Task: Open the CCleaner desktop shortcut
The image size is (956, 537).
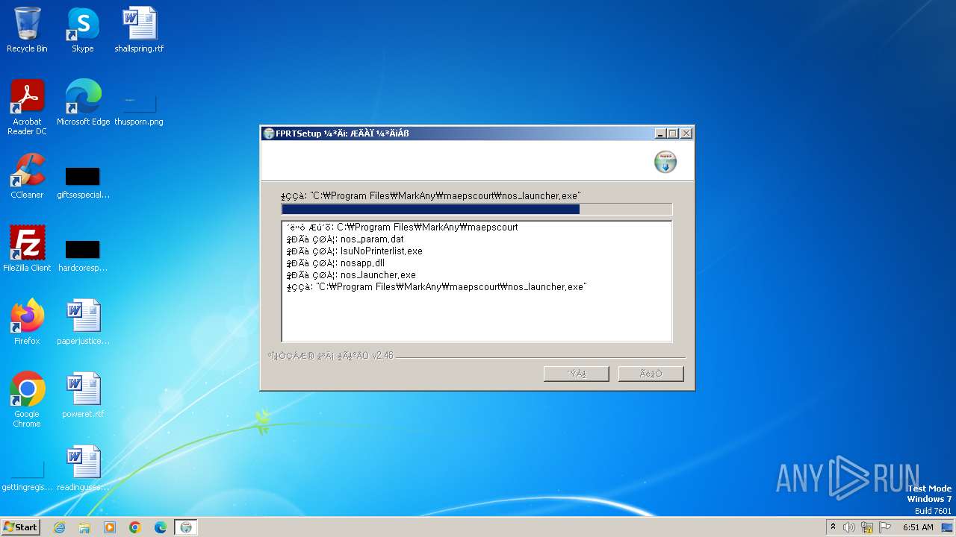Action: 27,176
